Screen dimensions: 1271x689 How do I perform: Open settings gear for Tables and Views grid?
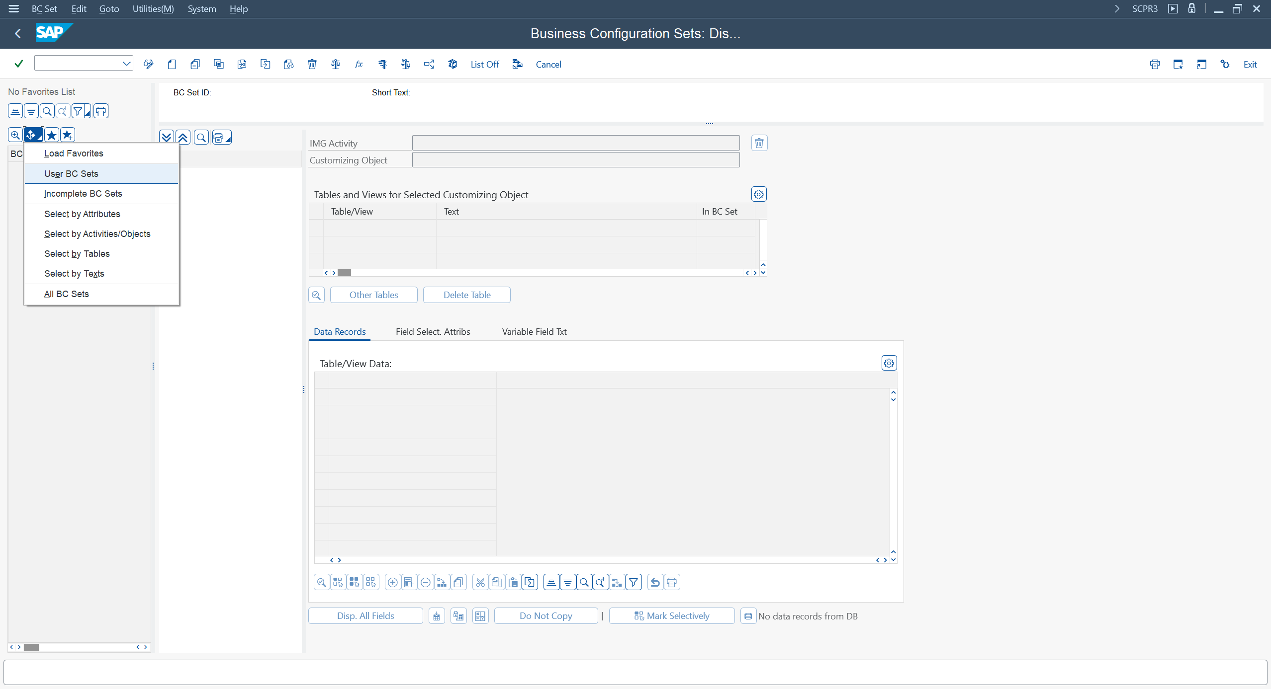click(x=758, y=194)
